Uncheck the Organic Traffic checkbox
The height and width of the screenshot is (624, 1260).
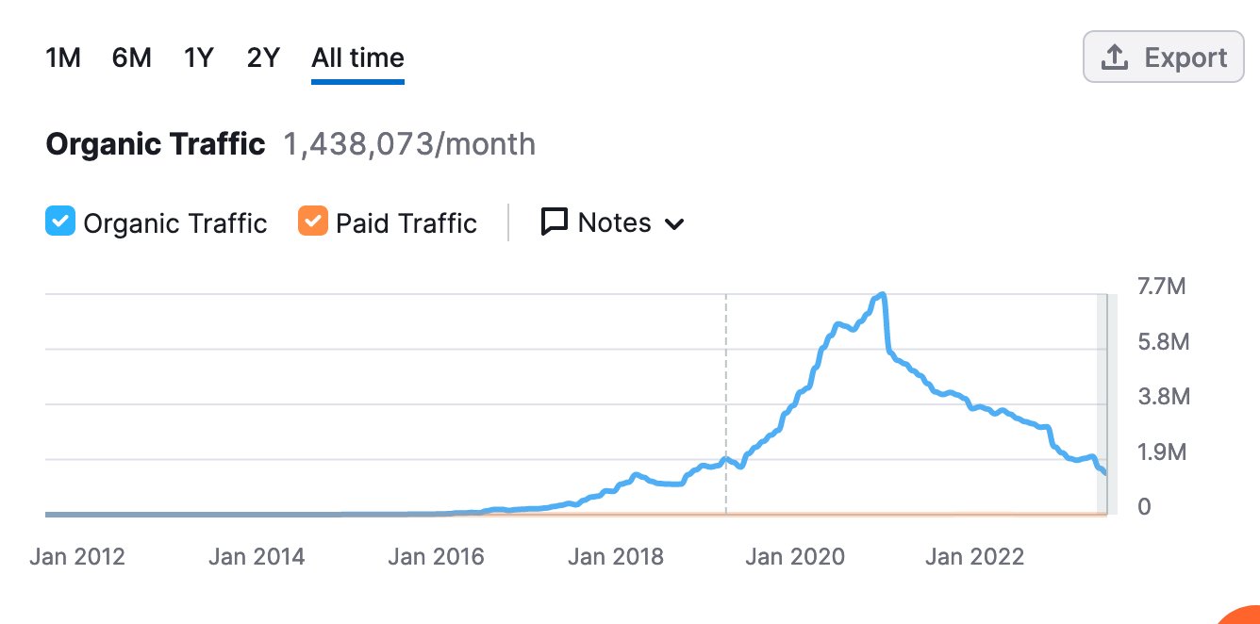coord(60,222)
